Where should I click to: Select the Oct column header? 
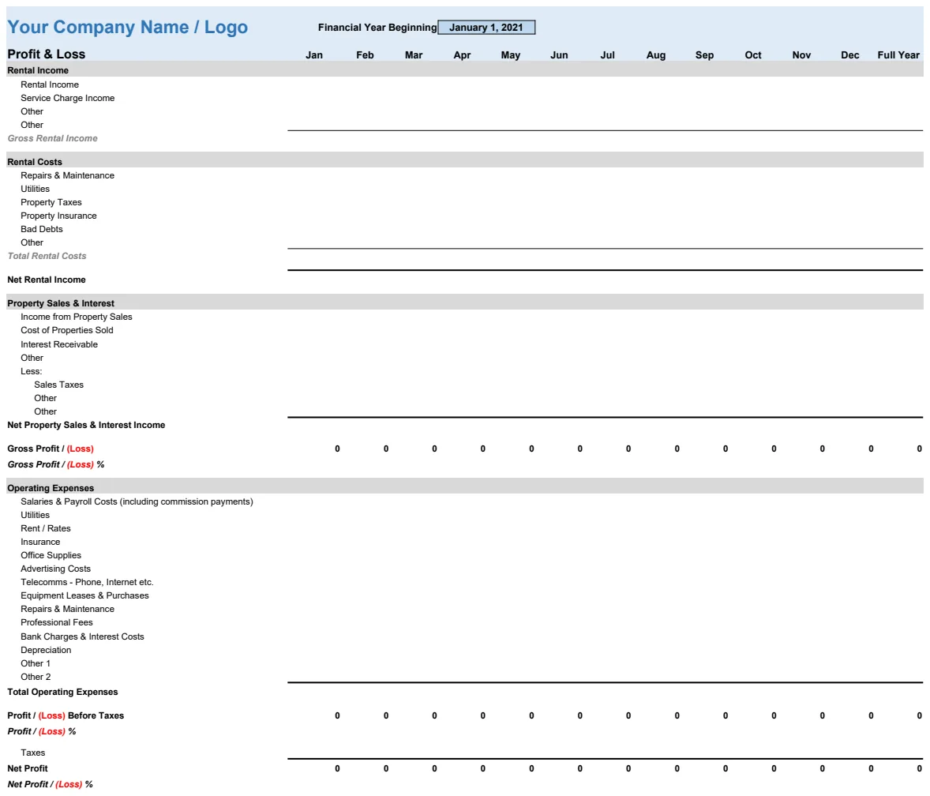pyautogui.click(x=753, y=55)
